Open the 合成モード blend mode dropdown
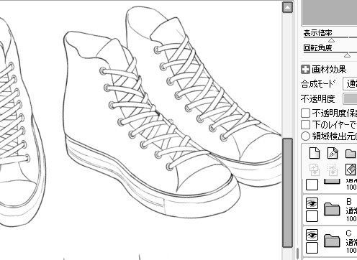This screenshot has width=357, height=260. pyautogui.click(x=350, y=84)
